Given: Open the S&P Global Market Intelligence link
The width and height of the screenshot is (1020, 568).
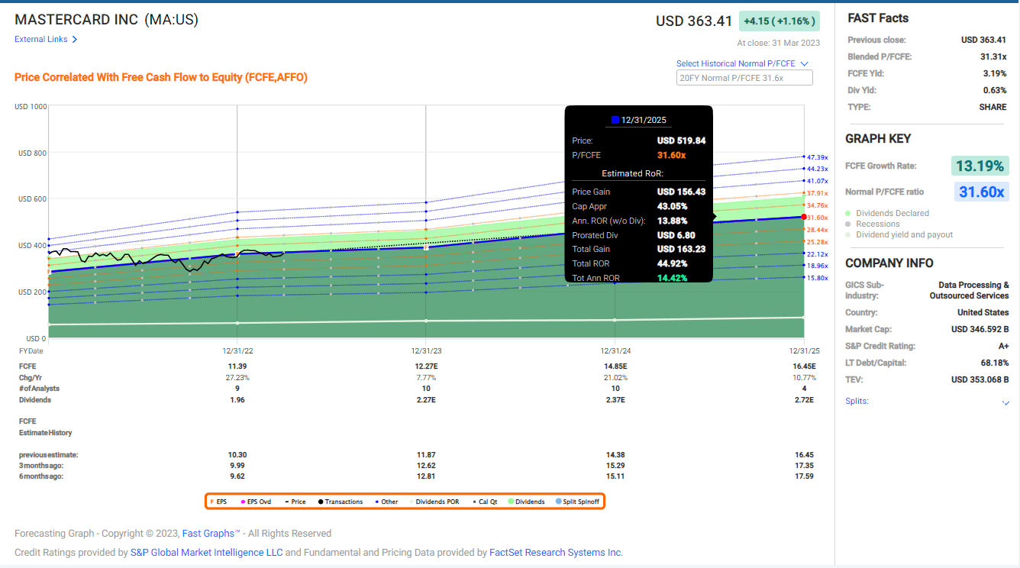Looking at the screenshot, I should pos(206,552).
